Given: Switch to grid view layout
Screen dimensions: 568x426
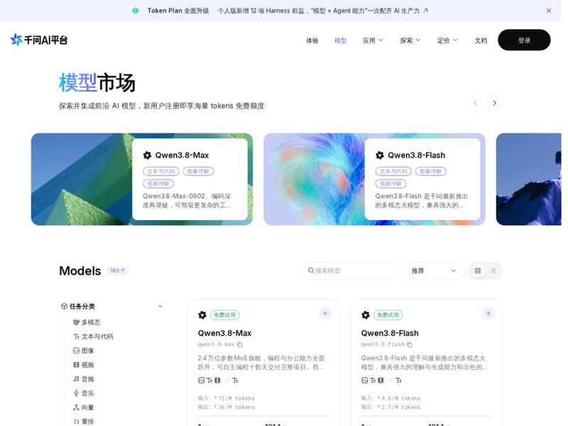Looking at the screenshot, I should [478, 271].
